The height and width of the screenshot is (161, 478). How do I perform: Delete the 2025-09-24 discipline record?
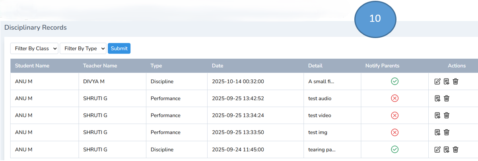coord(456,149)
